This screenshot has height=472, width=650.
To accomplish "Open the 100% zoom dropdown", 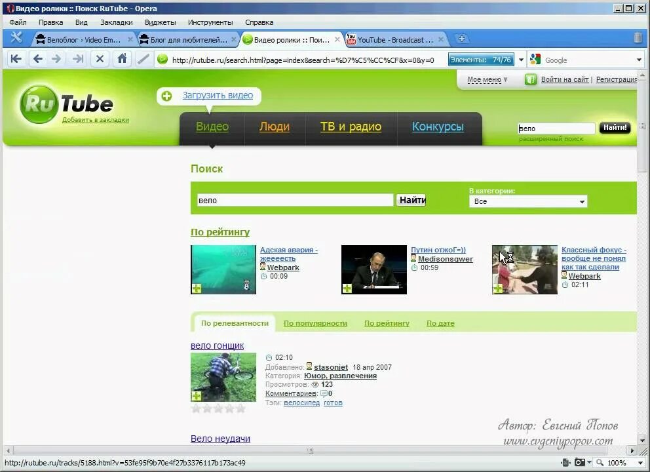I will pos(640,462).
